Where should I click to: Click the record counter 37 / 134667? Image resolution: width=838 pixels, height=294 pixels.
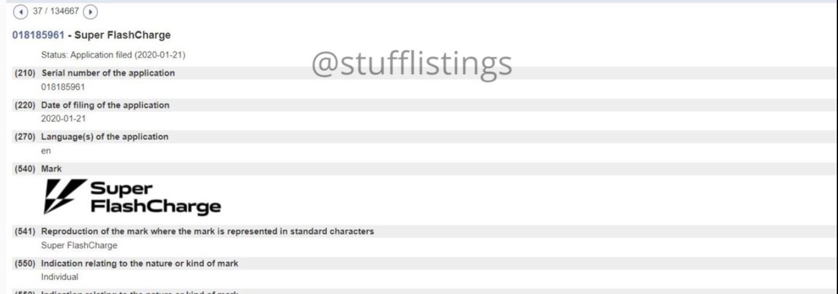[x=54, y=11]
